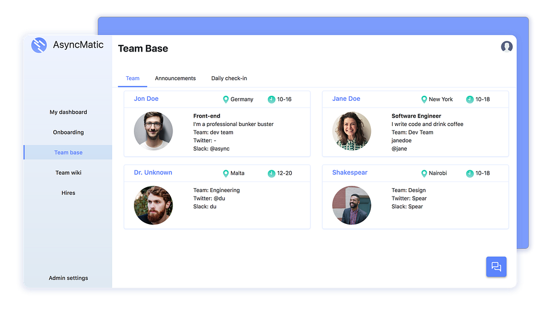Click the New York location text
Viewport: 544px width, 336px height.
440,100
